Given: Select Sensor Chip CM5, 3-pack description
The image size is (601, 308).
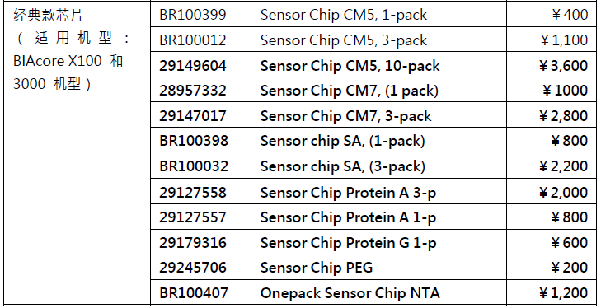Looking at the screenshot, I should click(344, 40).
